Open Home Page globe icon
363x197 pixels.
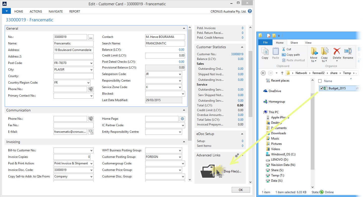click(182, 119)
